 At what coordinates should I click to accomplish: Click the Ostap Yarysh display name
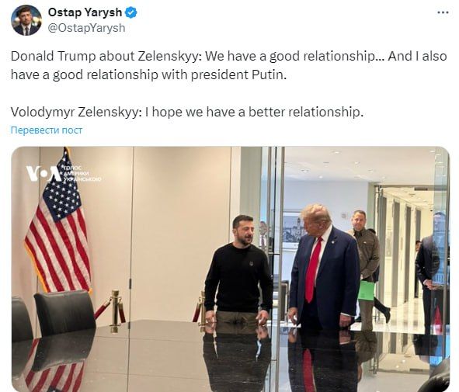[x=85, y=12]
